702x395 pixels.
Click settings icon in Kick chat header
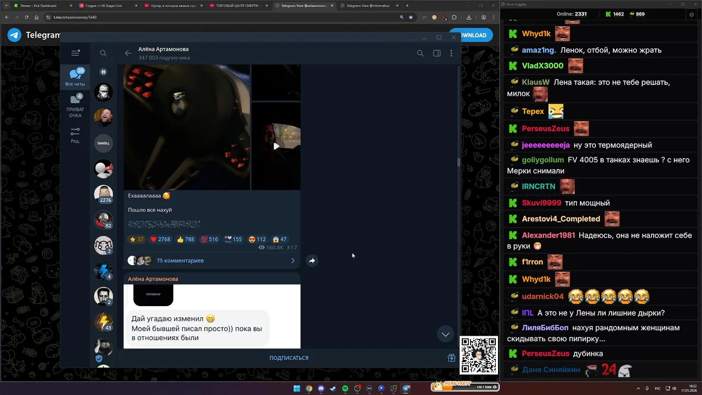(x=691, y=14)
